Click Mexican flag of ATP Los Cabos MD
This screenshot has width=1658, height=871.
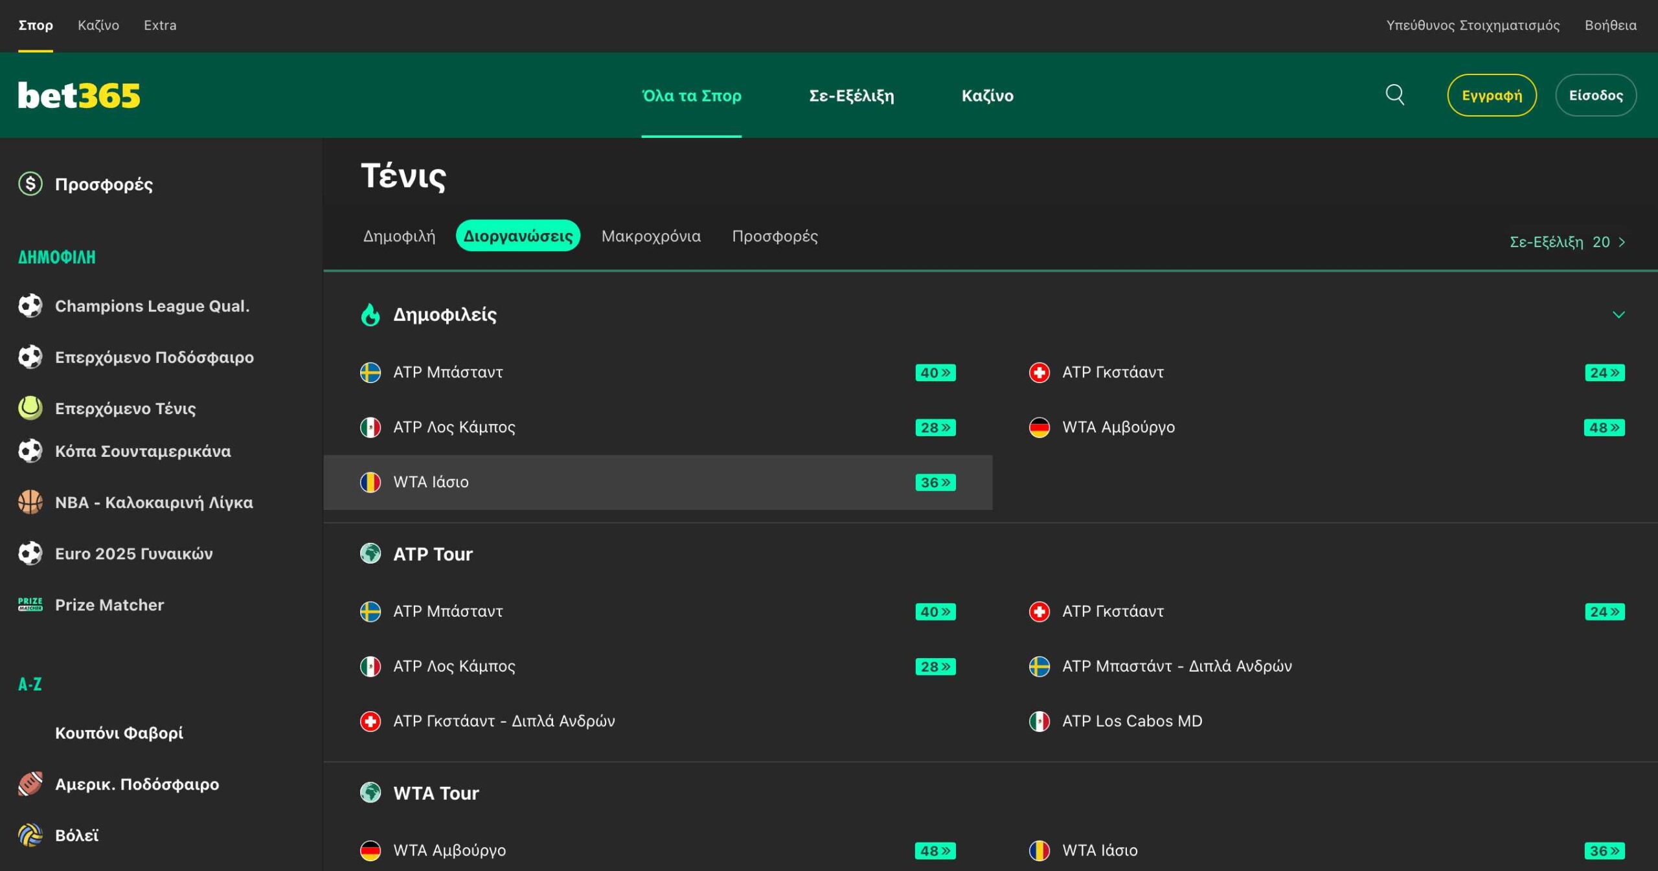1039,721
